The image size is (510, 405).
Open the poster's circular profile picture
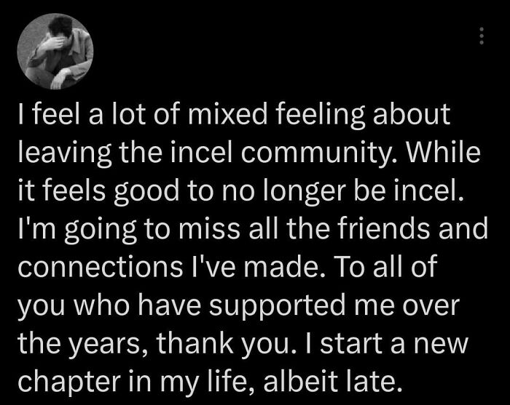(x=55, y=52)
